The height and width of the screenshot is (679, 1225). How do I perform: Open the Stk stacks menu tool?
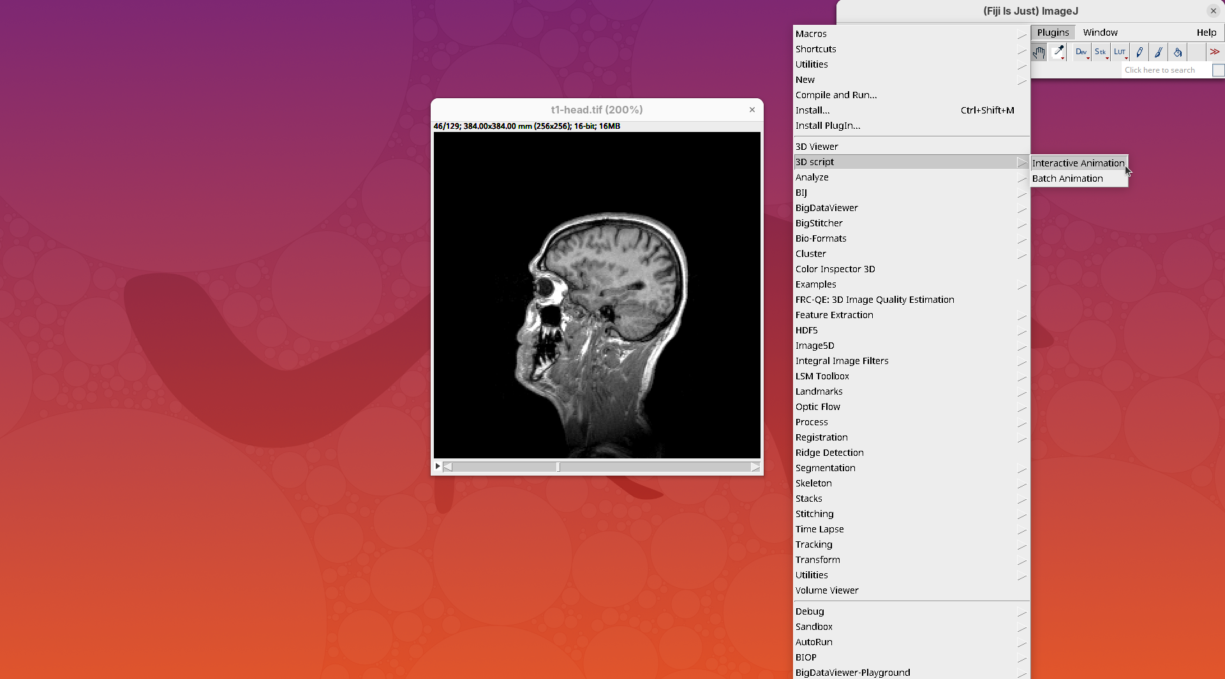click(x=1100, y=52)
